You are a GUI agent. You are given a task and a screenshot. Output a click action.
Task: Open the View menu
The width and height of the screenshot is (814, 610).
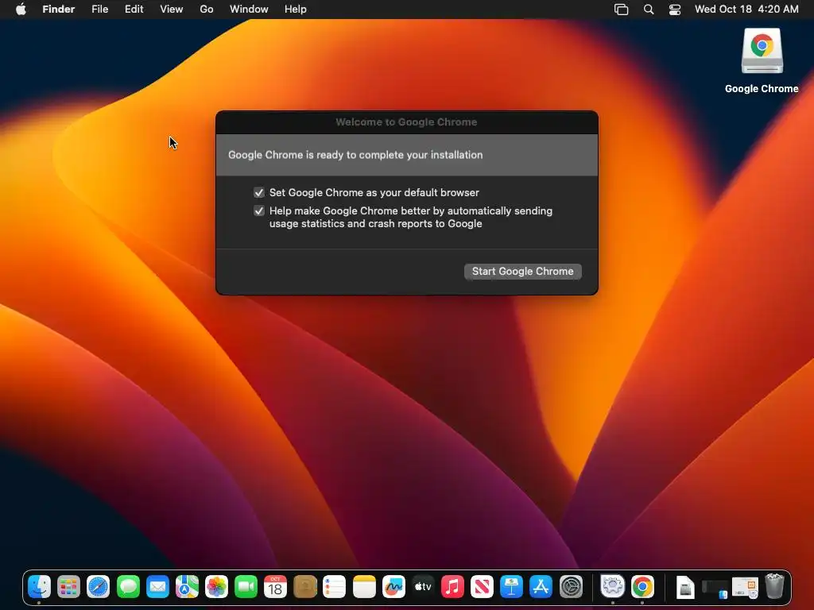172,10
